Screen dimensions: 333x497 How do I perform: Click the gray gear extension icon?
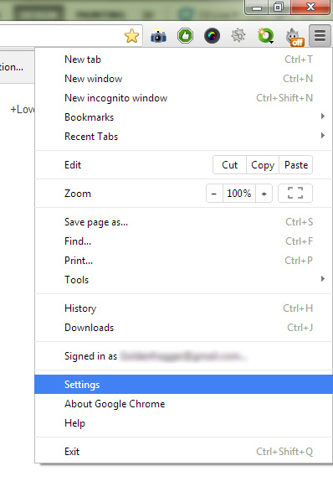[238, 35]
